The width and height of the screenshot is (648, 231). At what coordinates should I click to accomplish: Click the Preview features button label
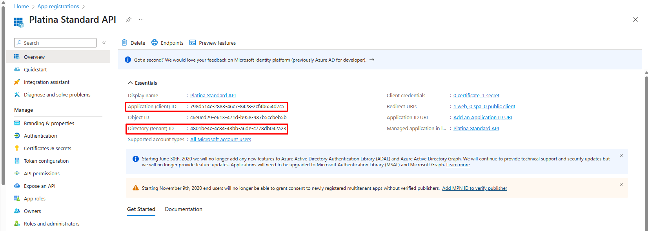(x=217, y=43)
